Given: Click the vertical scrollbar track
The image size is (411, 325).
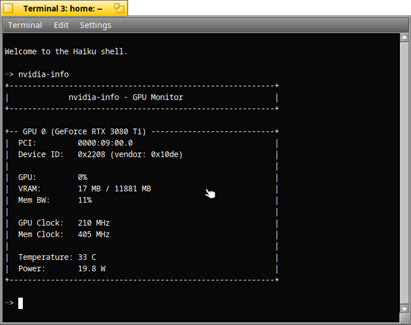Looking at the screenshot, I should click(404, 173).
